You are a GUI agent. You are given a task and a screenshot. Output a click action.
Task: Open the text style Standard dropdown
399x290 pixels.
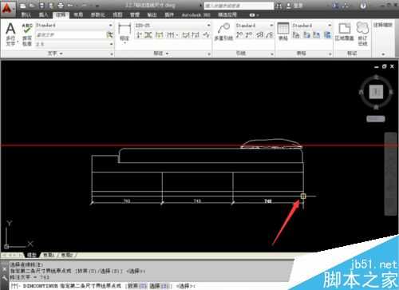[74, 26]
